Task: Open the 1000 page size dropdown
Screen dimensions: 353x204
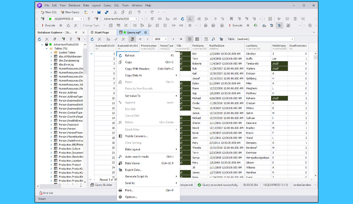Action: tap(166, 39)
